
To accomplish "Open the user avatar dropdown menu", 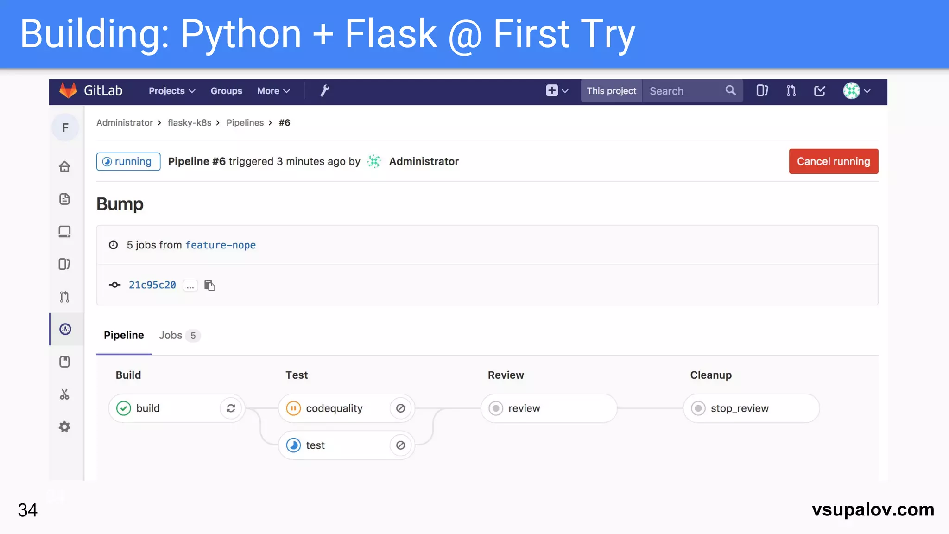I will pyautogui.click(x=857, y=91).
